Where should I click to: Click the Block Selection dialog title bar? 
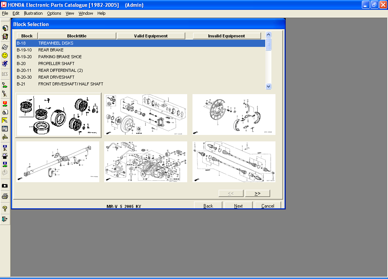[x=149, y=24]
